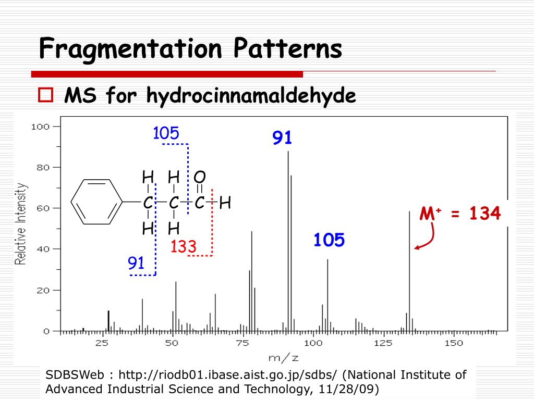The width and height of the screenshot is (534, 400).
Task: Select the red horizontal divider bar
Action: point(167,72)
